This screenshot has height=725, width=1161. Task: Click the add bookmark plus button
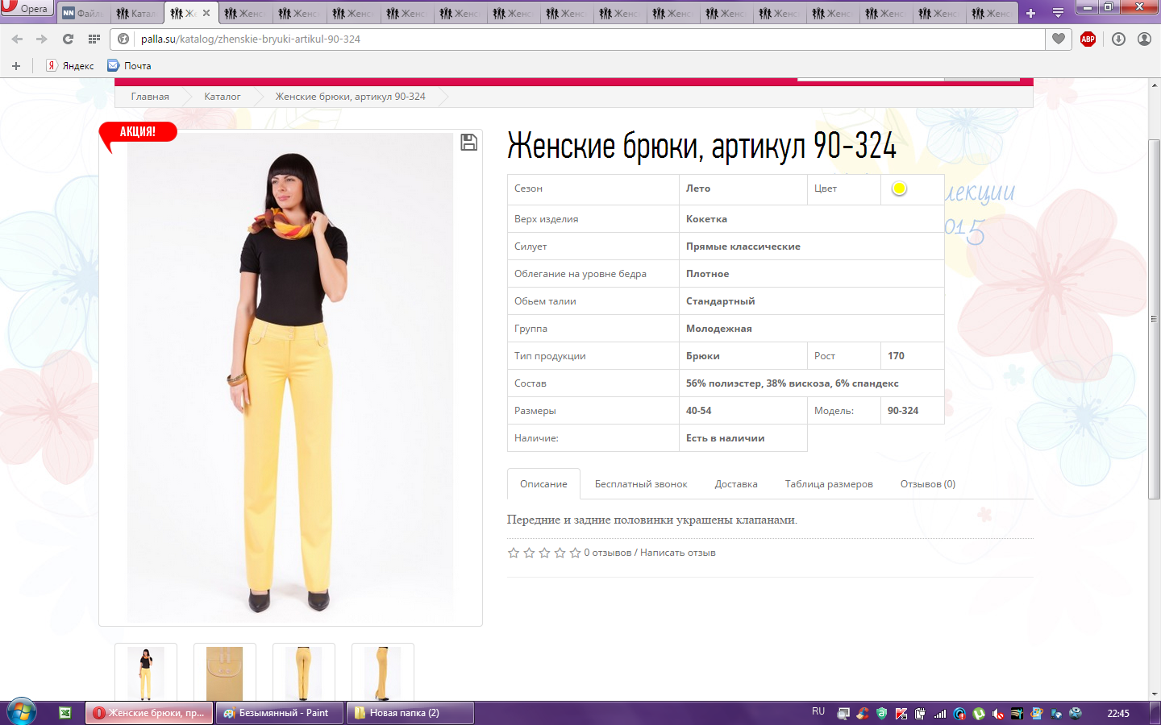click(16, 66)
